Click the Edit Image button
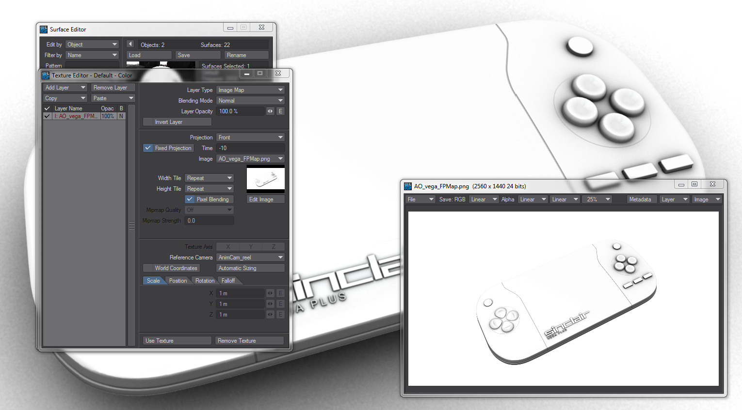This screenshot has width=742, height=410. (x=266, y=199)
